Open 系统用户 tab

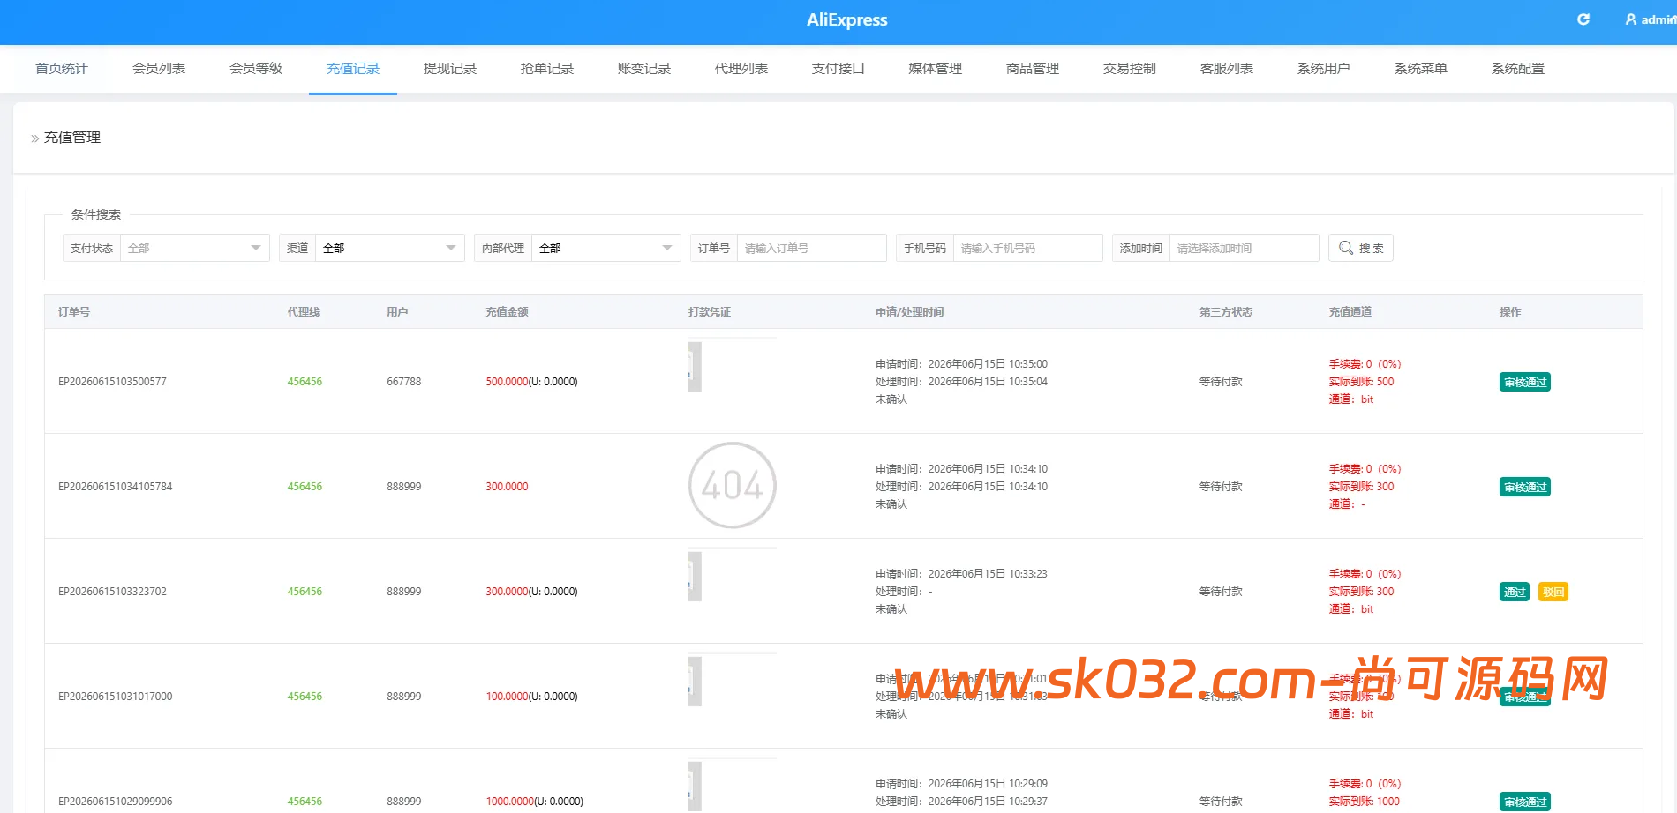[1324, 69]
